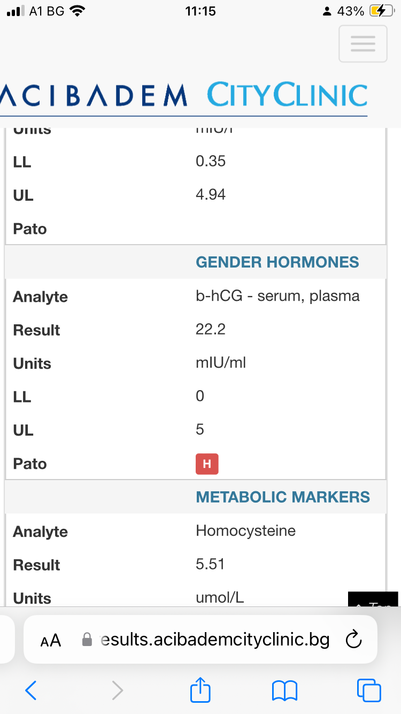Open Safari bookmarks

click(284, 690)
